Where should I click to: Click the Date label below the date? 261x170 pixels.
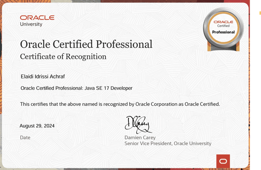[x=25, y=137]
